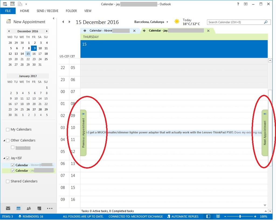Select December 15 in the mini calendar
This screenshot has height=223, width=276.
pyautogui.click(x=28, y=54)
